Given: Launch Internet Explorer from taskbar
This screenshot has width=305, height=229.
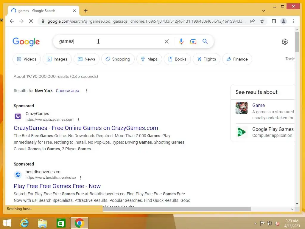Looking at the screenshot, I should point(24,223).
